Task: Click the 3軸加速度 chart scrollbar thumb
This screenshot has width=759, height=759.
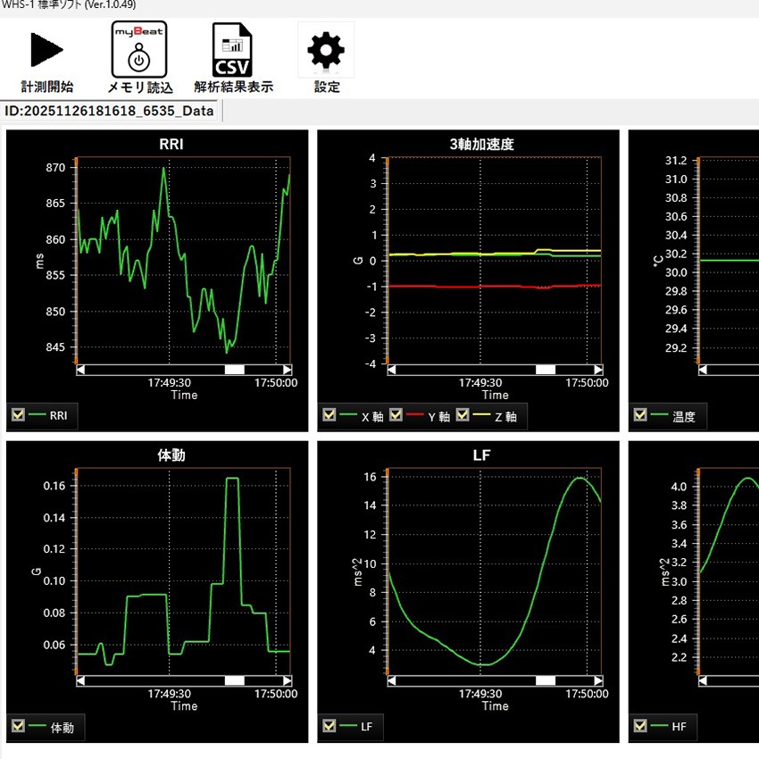Action: [x=545, y=368]
